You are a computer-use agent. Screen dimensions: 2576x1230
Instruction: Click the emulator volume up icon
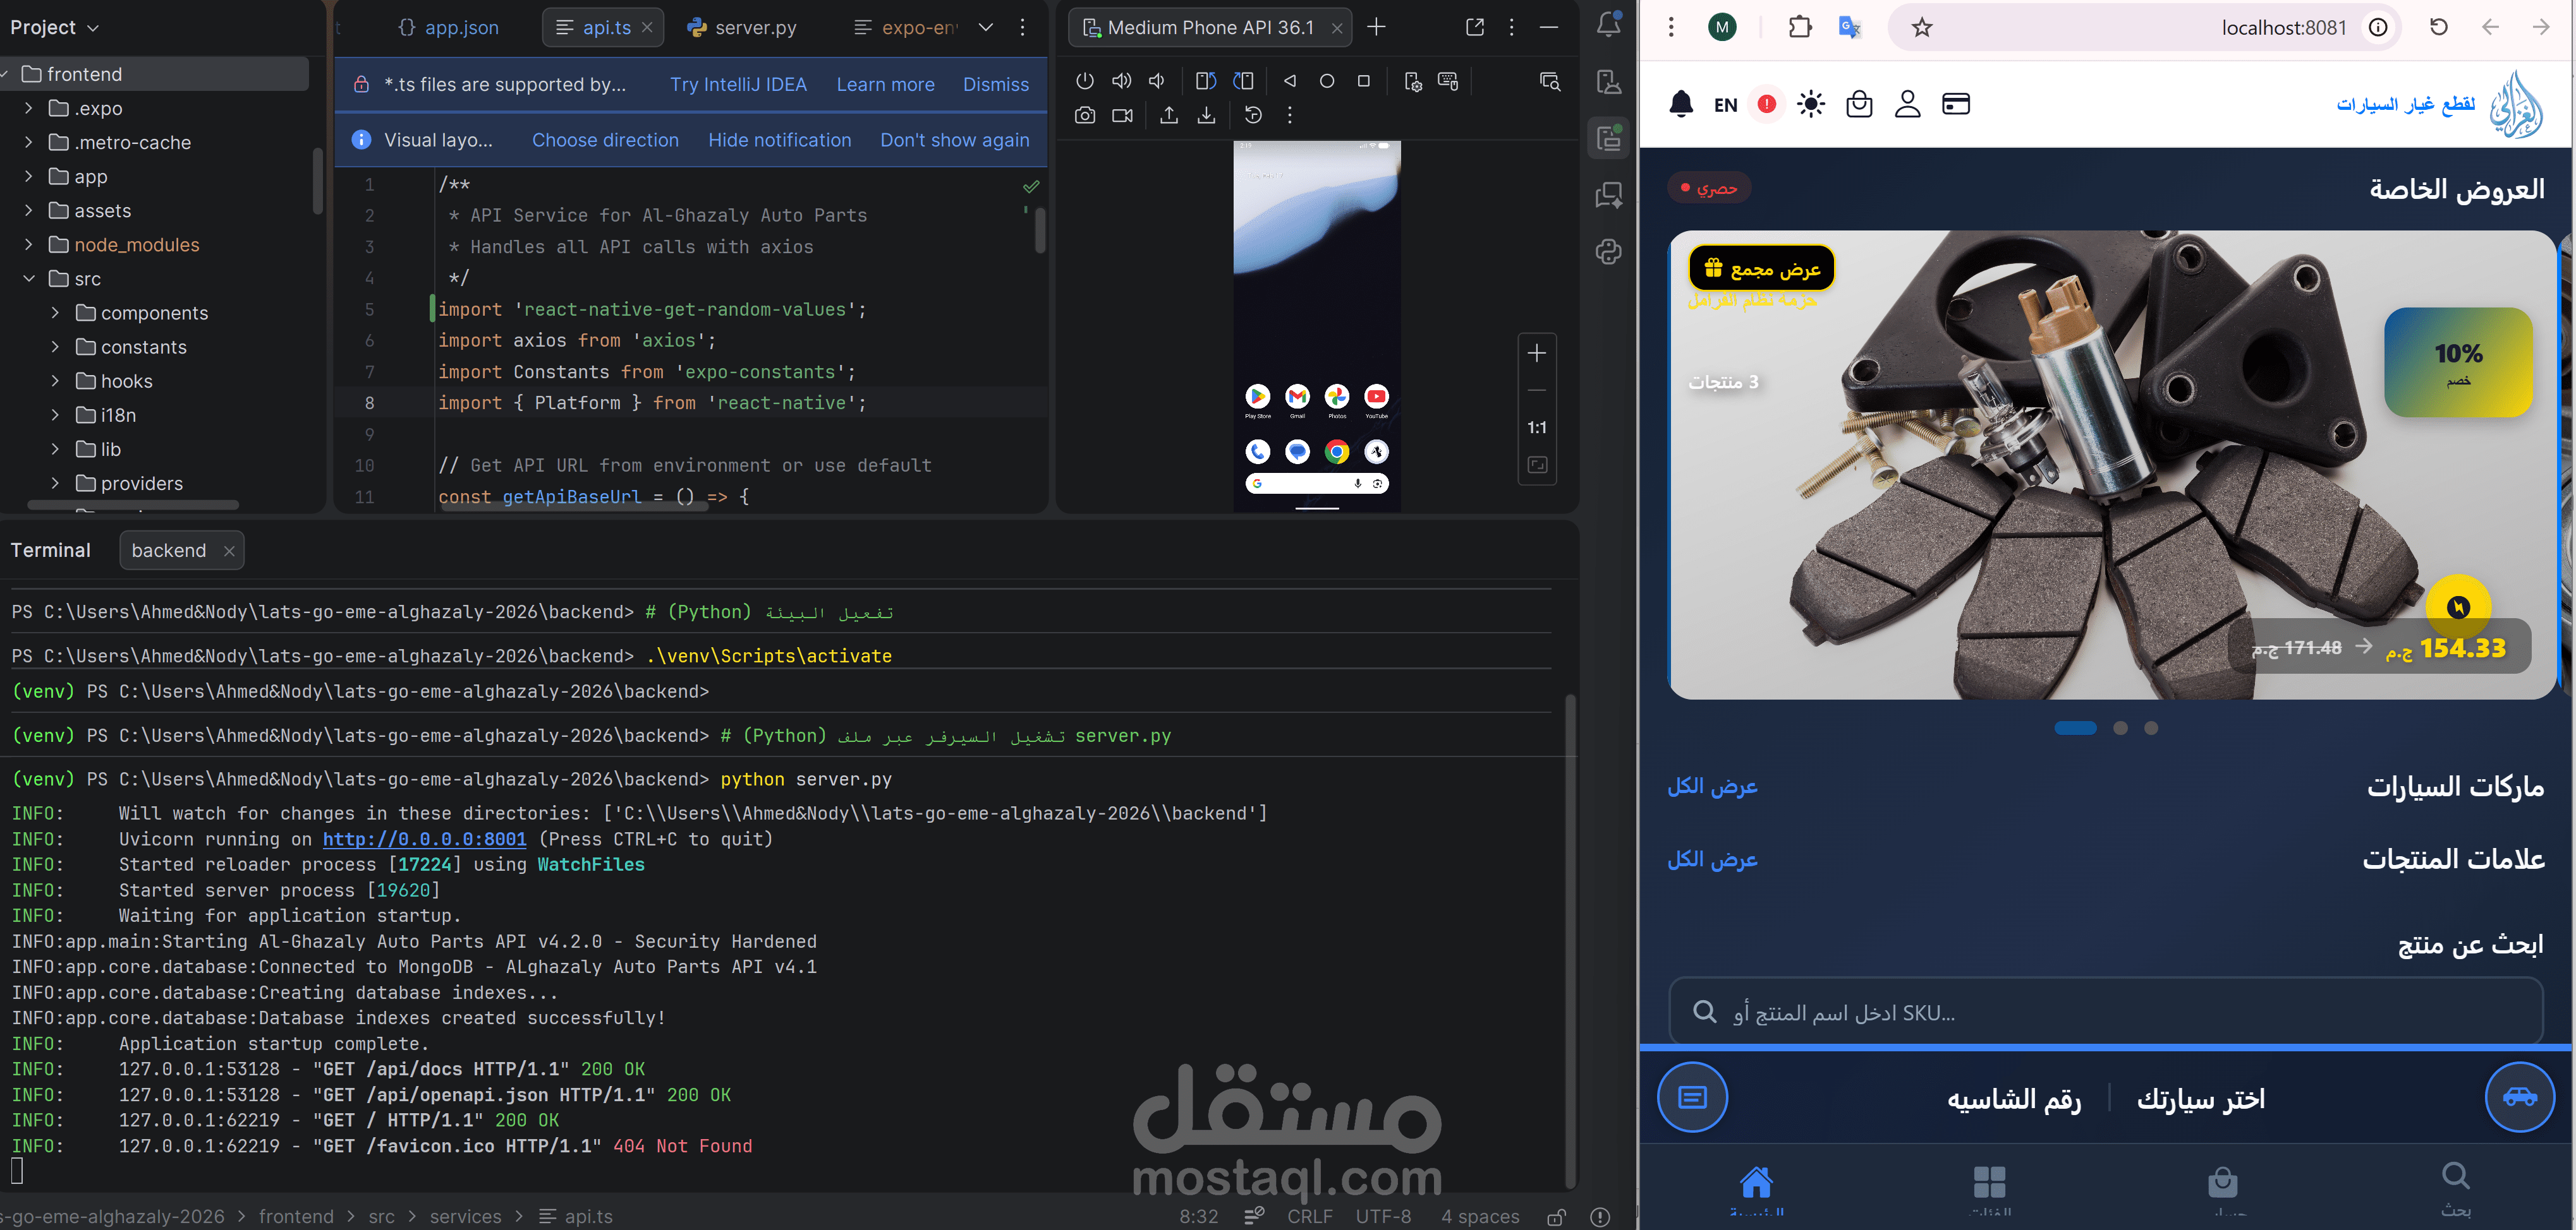point(1122,81)
